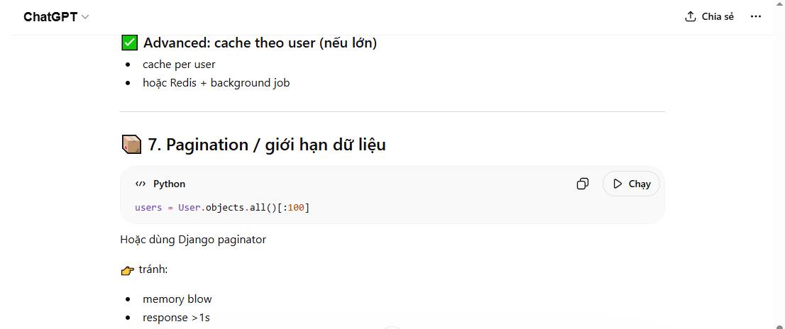Open the three-dot more options menu
The height and width of the screenshot is (329, 785).
(x=755, y=16)
